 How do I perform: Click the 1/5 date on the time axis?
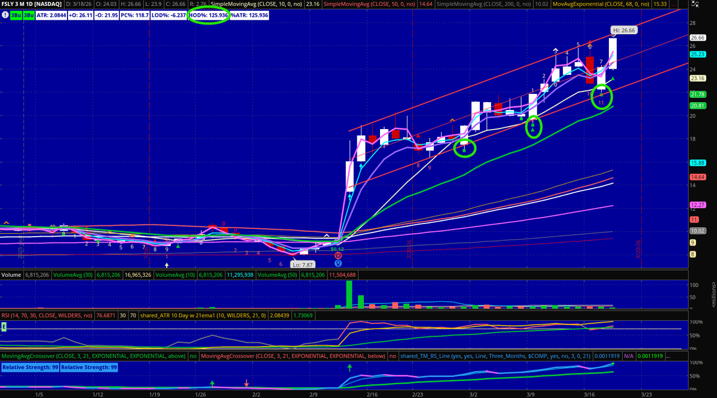[x=39, y=394]
